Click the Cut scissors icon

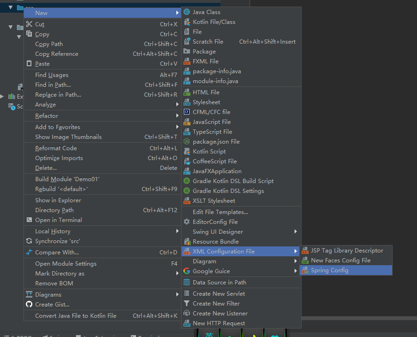click(29, 24)
